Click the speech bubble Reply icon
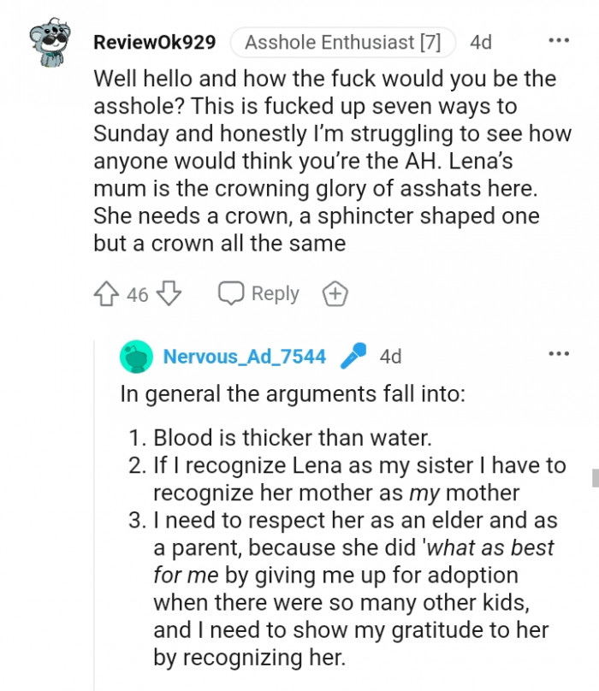 [x=231, y=293]
